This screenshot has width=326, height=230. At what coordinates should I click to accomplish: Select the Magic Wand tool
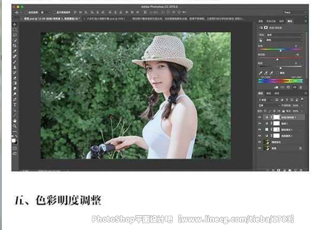coord(14,41)
